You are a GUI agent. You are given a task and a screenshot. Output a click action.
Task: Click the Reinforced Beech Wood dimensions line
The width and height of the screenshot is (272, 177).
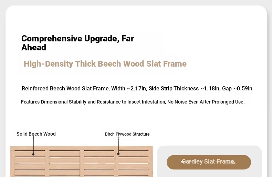137,88
